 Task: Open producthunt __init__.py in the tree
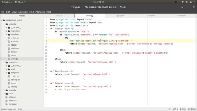click(15, 76)
